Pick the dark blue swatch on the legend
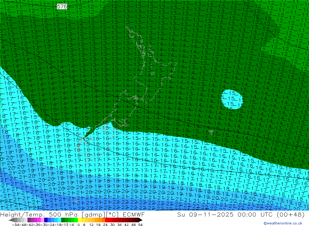This screenshot has height=226, width=309. 46,220
